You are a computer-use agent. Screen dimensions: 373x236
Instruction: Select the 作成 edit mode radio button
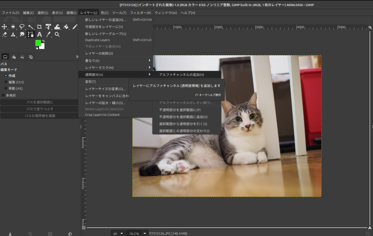click(6, 76)
